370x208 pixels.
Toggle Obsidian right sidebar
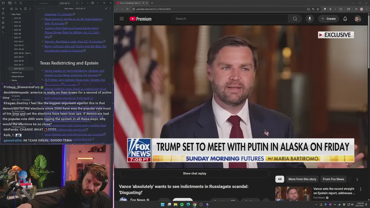[x=92, y=3]
